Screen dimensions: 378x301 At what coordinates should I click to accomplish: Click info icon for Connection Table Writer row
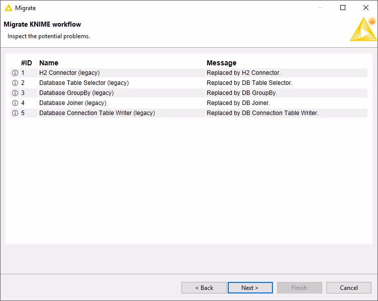[15, 113]
